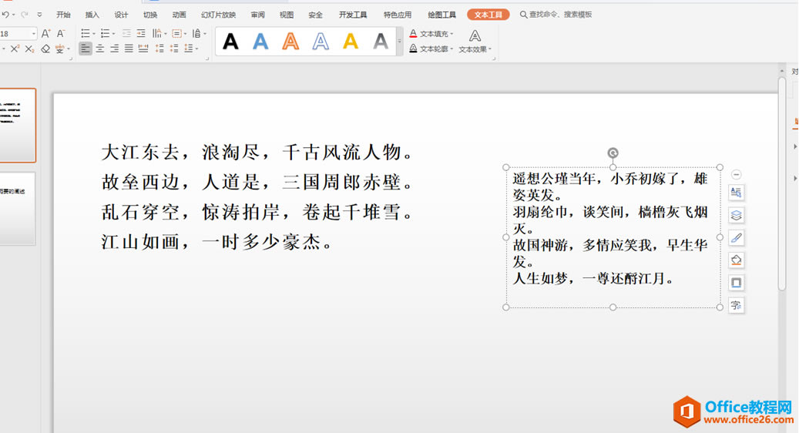Screen dimensions: 799x433
Task: Collapse the floating quick toolbar minus button
Action: pos(737,175)
